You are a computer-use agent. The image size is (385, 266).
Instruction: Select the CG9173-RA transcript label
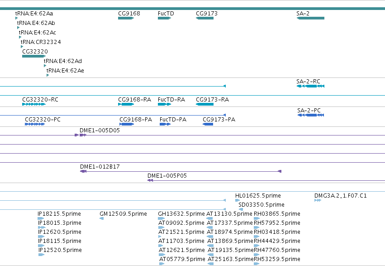point(212,100)
